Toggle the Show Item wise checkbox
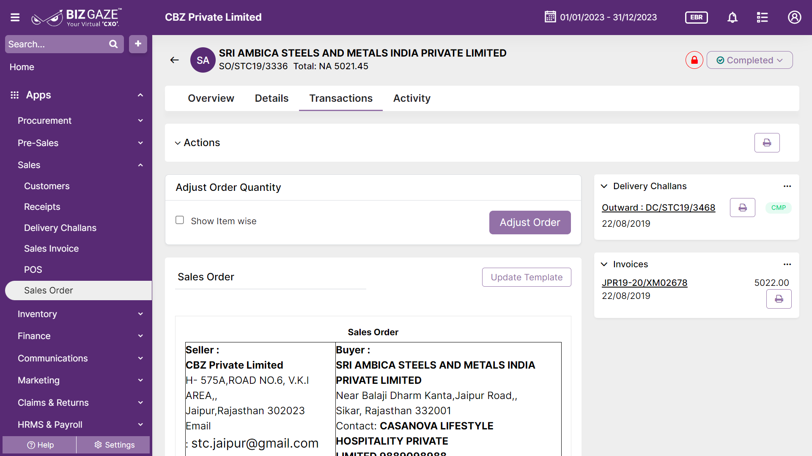 click(x=180, y=220)
